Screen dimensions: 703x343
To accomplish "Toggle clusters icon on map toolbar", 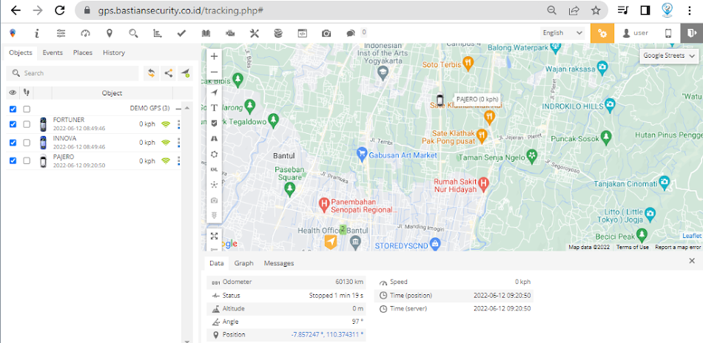I will coord(215,185).
